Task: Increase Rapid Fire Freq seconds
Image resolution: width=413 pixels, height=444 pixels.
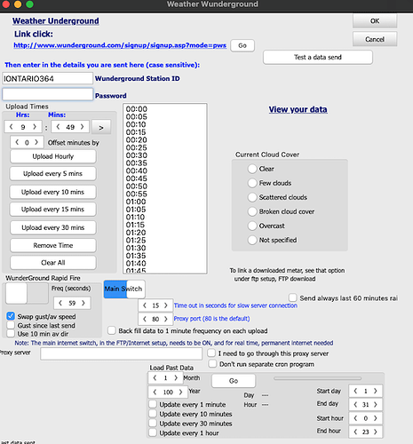Action: (83, 303)
